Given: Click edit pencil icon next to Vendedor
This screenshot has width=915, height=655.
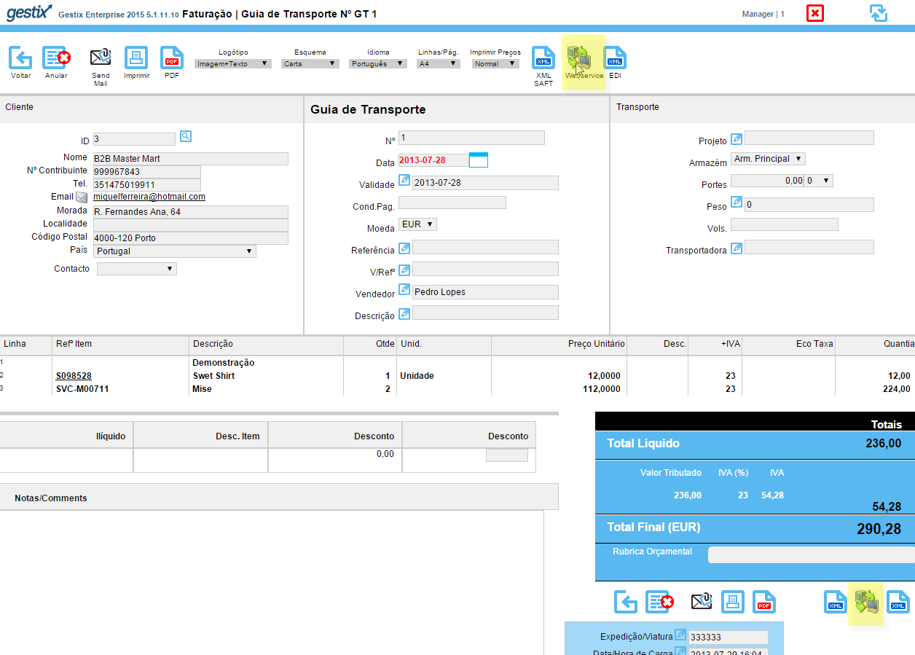Looking at the screenshot, I should [404, 289].
